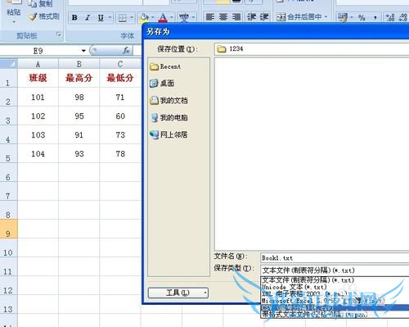
Task: Toggle bold formatting in Excel ribbon
Action: coord(74,18)
